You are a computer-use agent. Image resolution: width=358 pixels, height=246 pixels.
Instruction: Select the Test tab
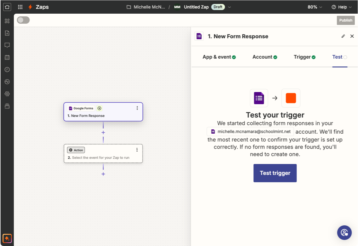(x=340, y=57)
